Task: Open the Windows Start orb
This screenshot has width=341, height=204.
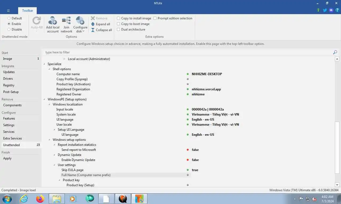Action: [x=7, y=199]
